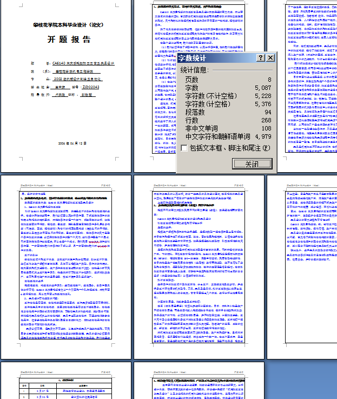Click the underlined CA6140 project title on the cover page
The height and width of the screenshot is (399, 337).
pyautogui.click(x=83, y=63)
